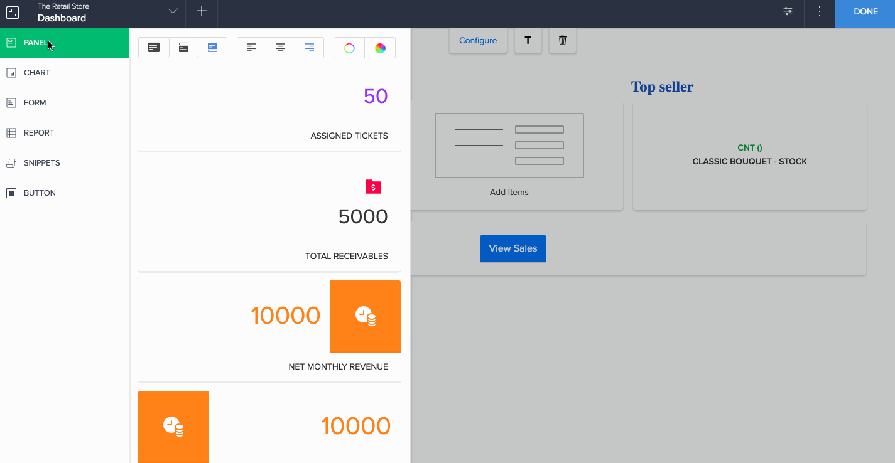Toggle center text alignment
The width and height of the screenshot is (895, 463).
tap(281, 48)
